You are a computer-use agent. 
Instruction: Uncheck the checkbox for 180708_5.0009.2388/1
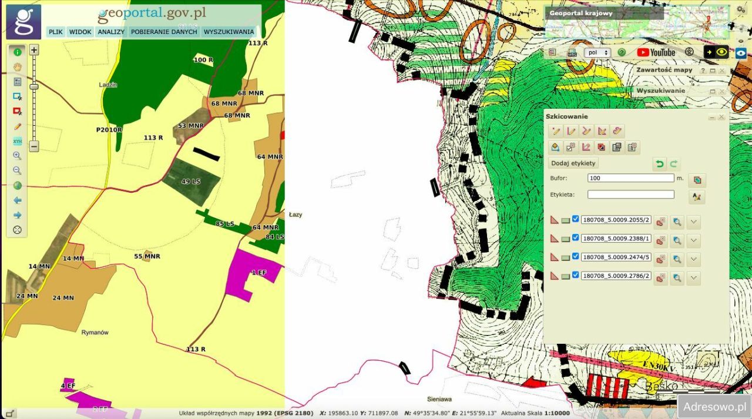point(576,237)
